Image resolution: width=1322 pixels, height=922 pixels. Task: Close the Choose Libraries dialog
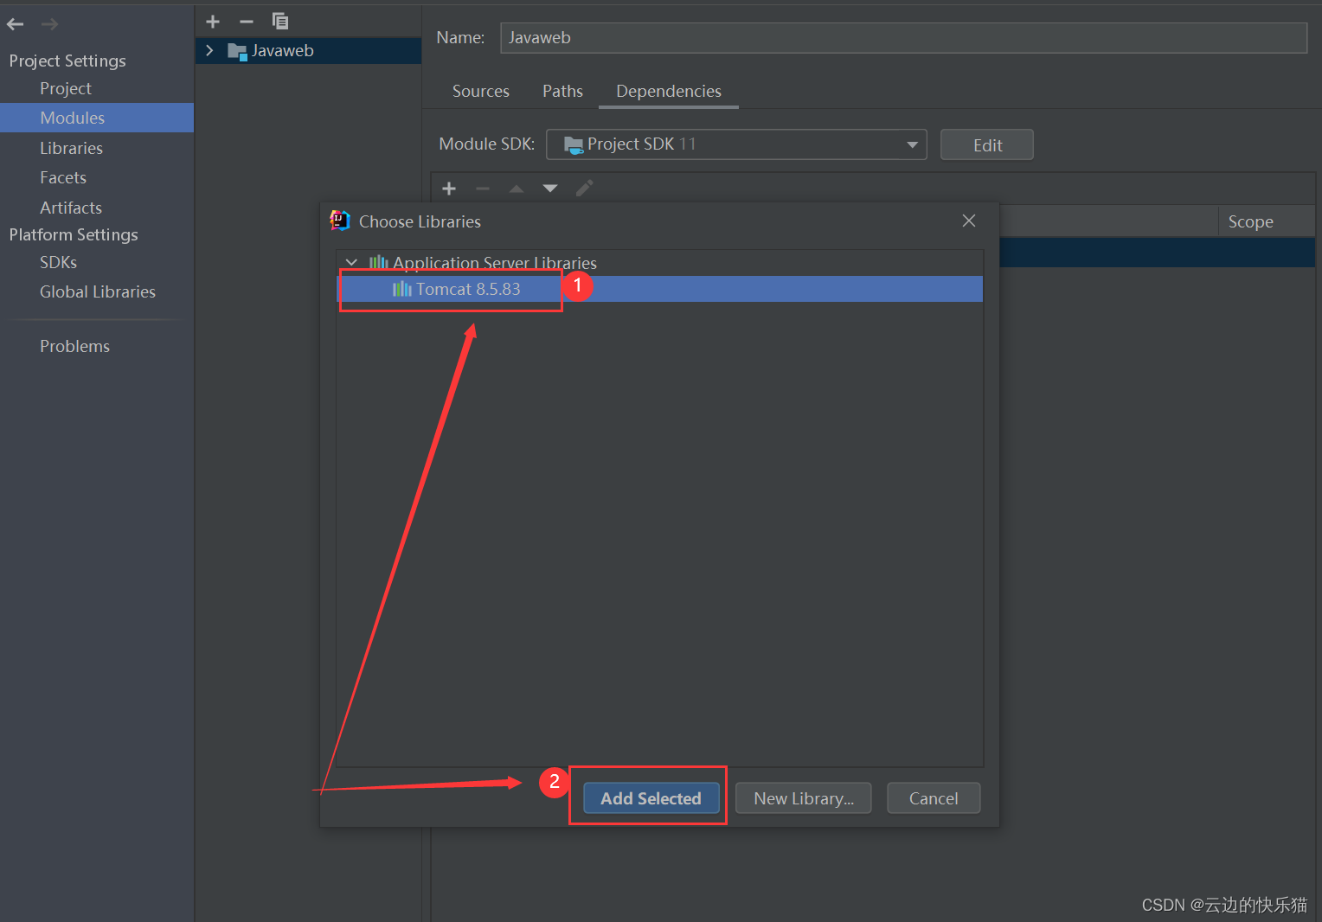[969, 221]
